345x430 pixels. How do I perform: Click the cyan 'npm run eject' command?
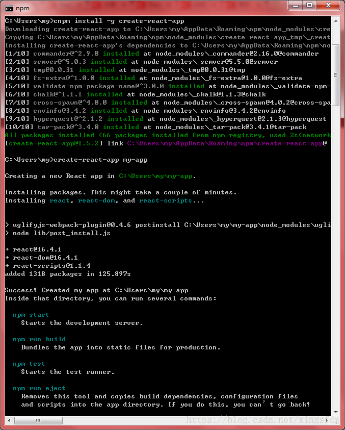tap(39, 388)
